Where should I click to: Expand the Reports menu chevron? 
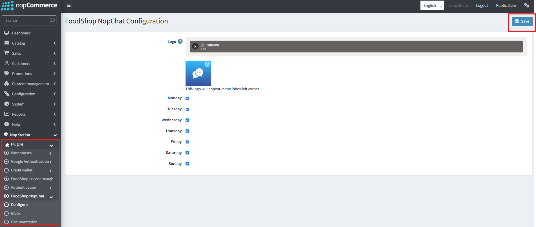point(54,114)
